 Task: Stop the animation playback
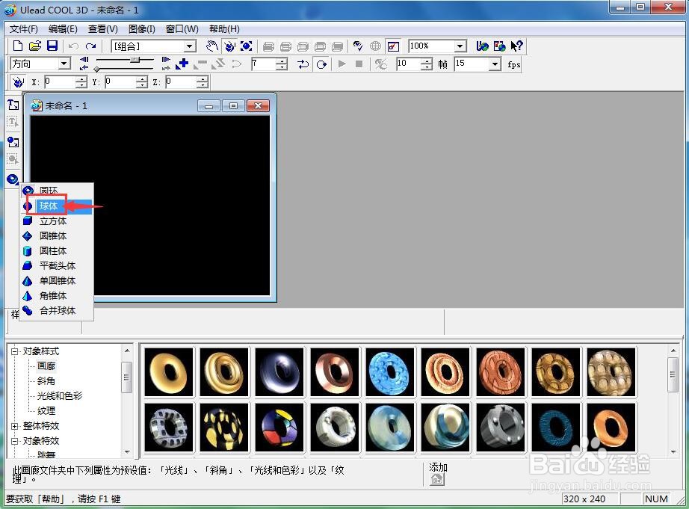coord(359,64)
